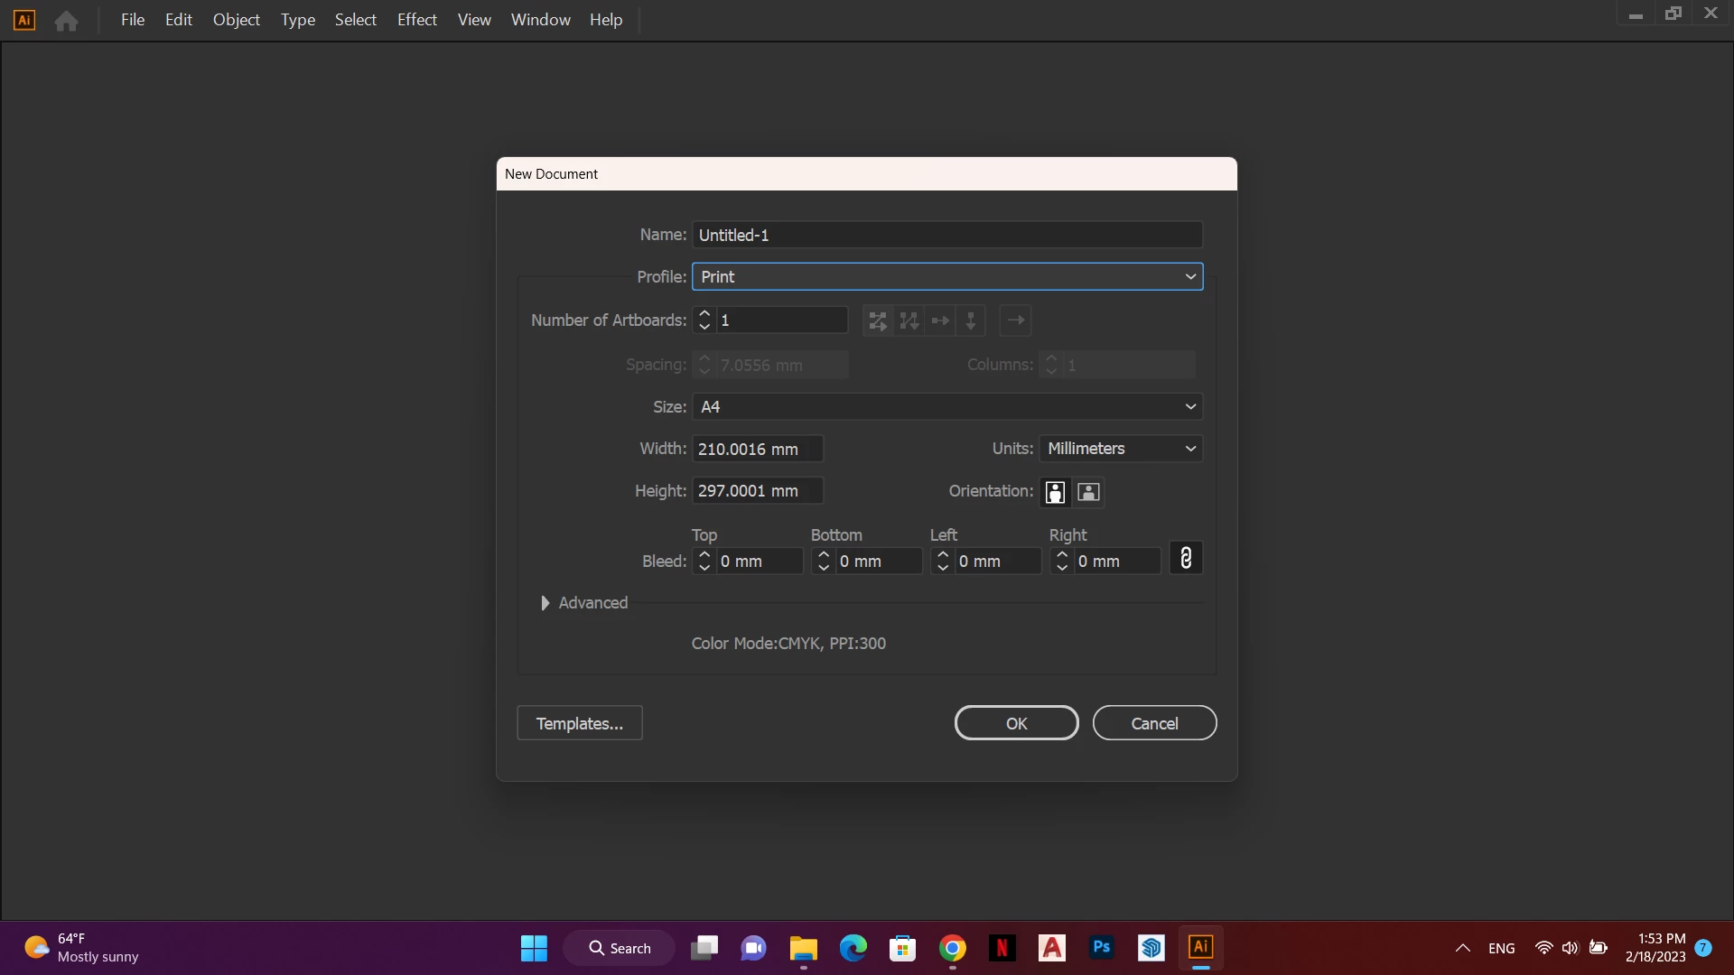
Task: Click the Illustrator Home icon
Action: pyautogui.click(x=66, y=21)
